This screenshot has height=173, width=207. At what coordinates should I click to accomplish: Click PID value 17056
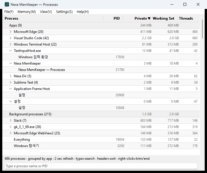[x=120, y=57]
